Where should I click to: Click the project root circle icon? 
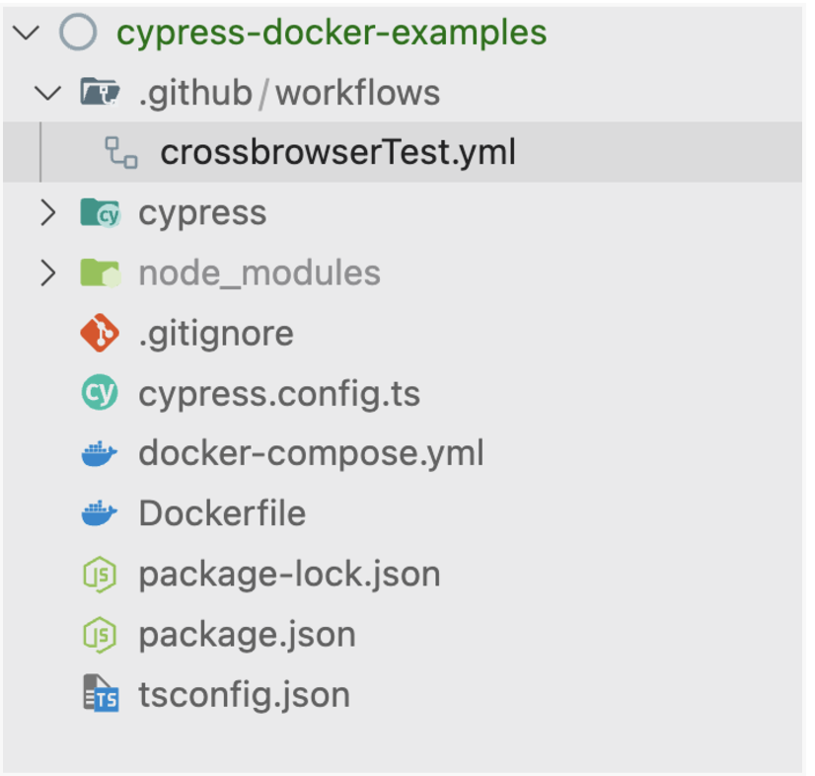pos(78,32)
